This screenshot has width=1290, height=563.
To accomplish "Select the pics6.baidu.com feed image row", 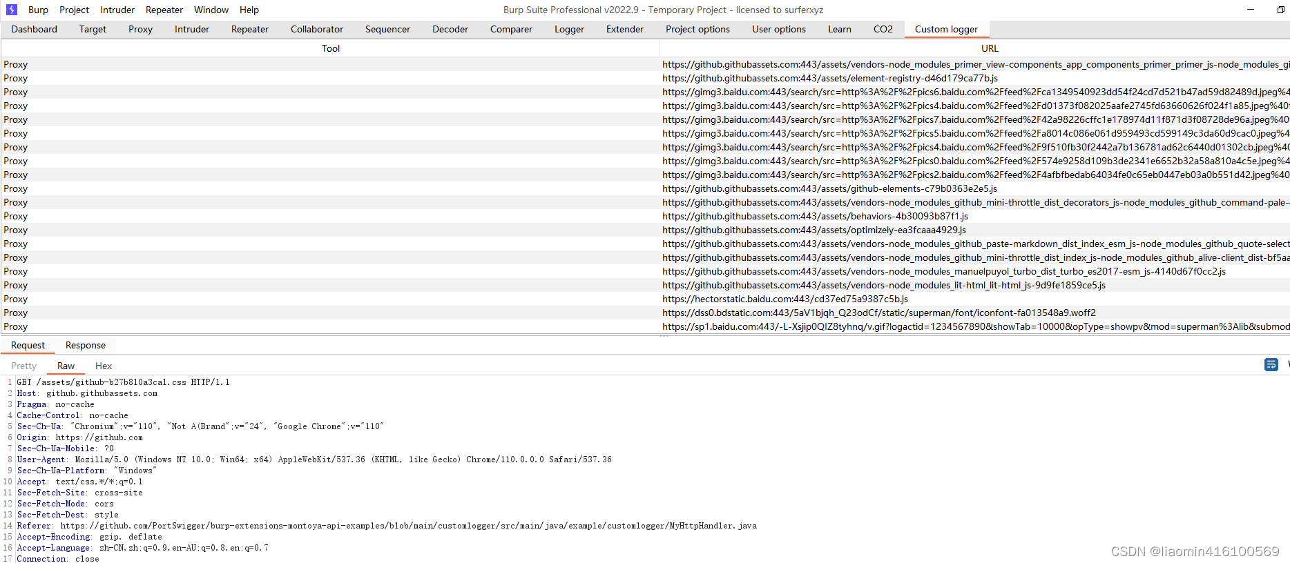I will [x=645, y=92].
